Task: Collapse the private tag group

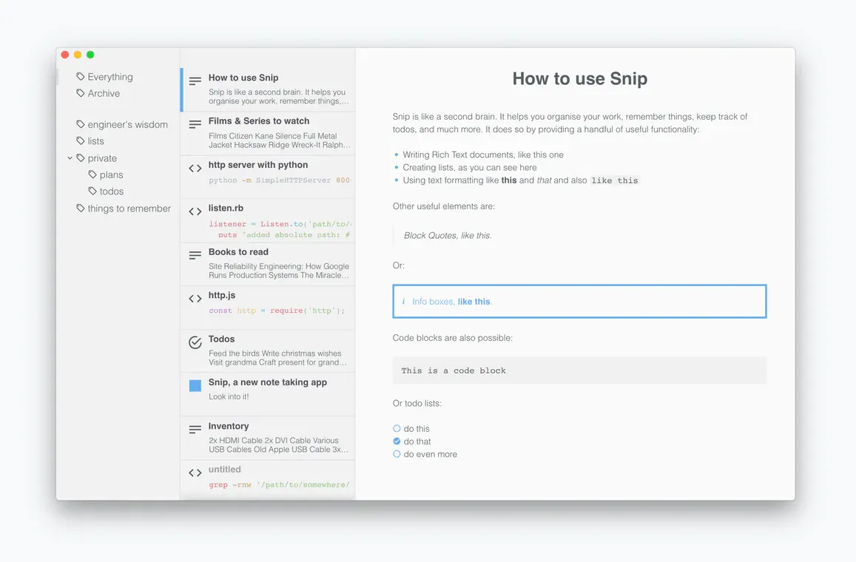Action: click(70, 158)
